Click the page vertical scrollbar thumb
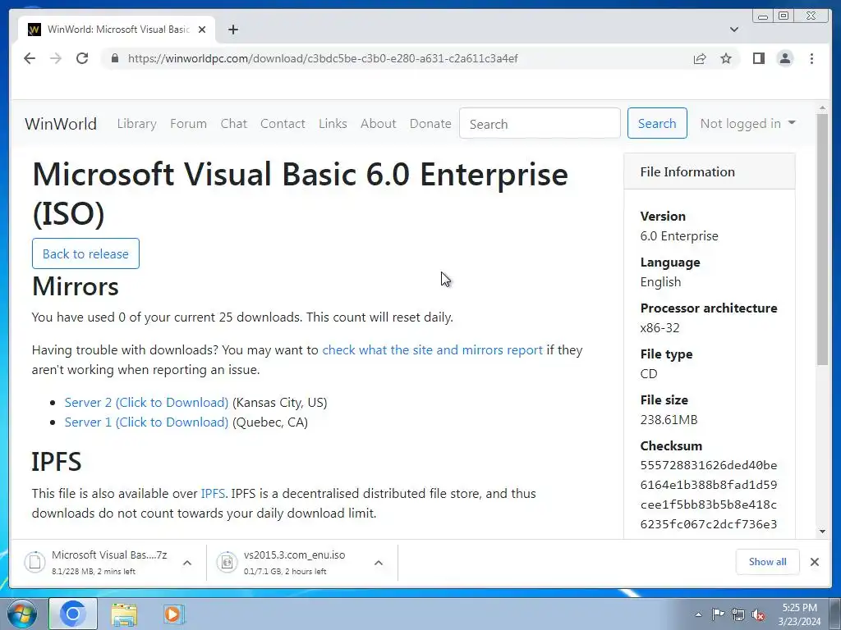841x630 pixels. coord(822,240)
